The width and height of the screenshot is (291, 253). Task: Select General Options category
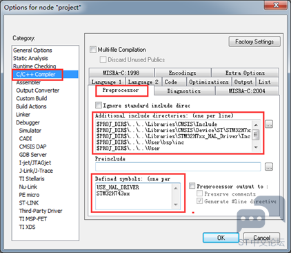tap(32, 50)
